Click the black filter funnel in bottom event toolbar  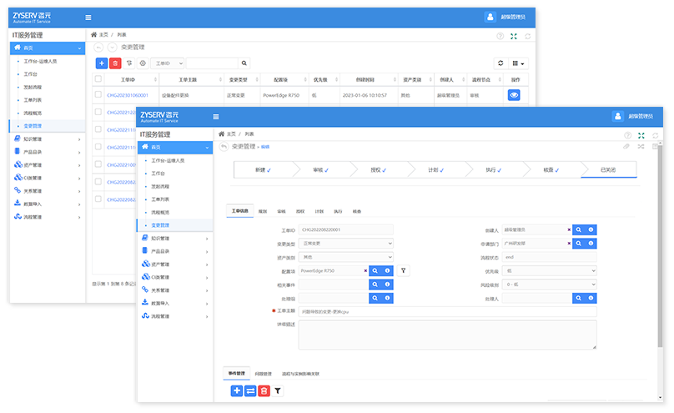pyautogui.click(x=278, y=390)
